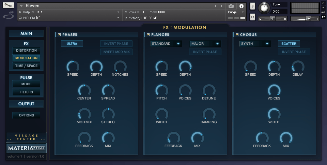Toggle the Phaser power indicator
The width and height of the screenshot is (327, 165).
(x=59, y=35)
